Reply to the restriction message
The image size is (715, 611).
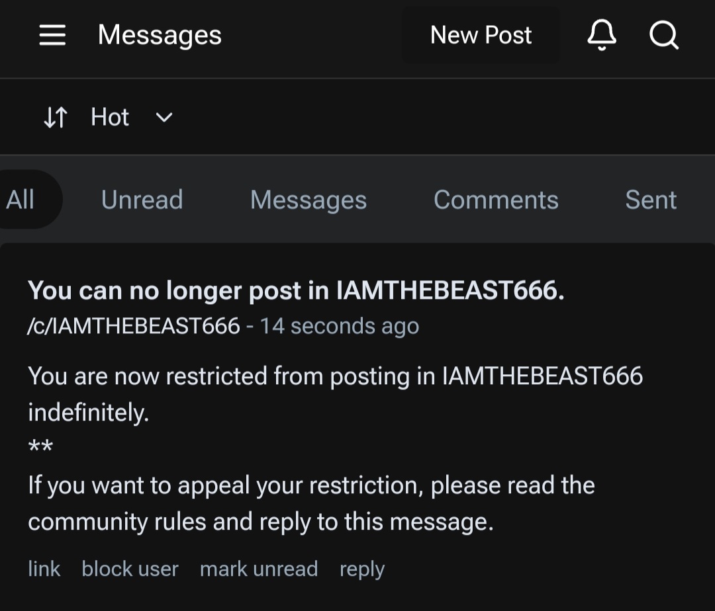click(x=361, y=569)
